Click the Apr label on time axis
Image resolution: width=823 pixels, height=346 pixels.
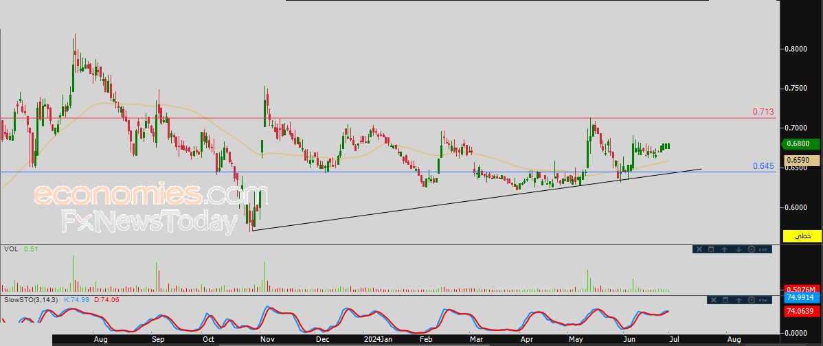tap(526, 340)
